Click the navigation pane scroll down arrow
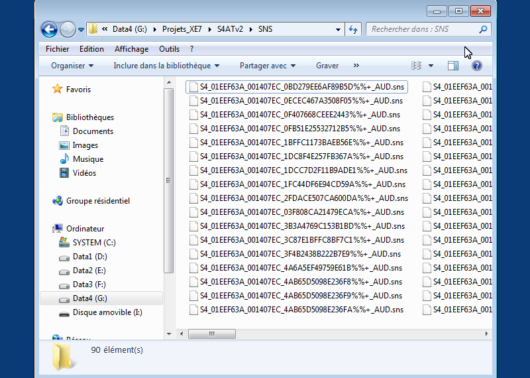This screenshot has width=530, height=378. (x=169, y=334)
